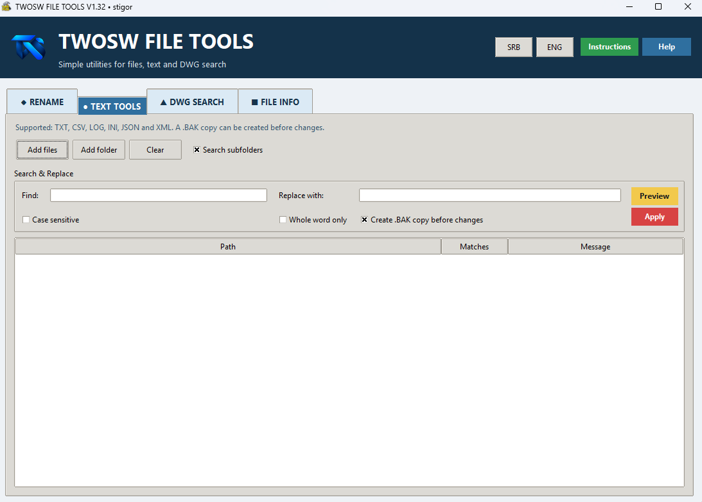Open the green Instructions button
702x502 pixels.
click(610, 47)
